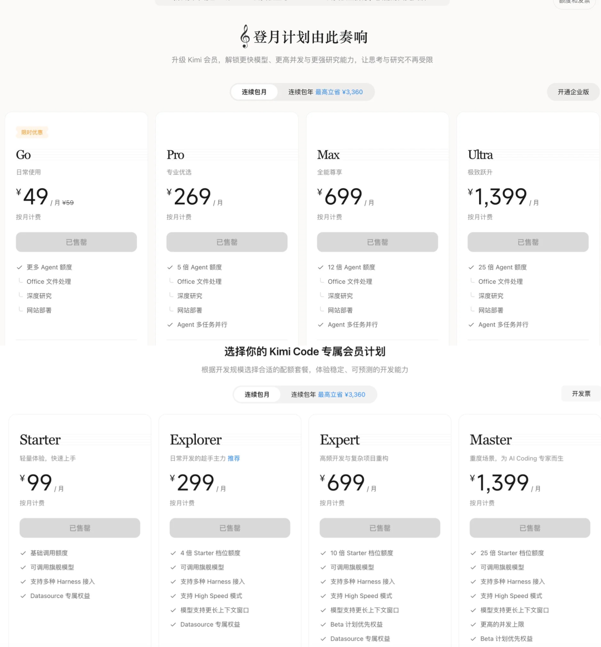
Task: Click 已售罄 button on the Go plan
Action: [x=76, y=242]
